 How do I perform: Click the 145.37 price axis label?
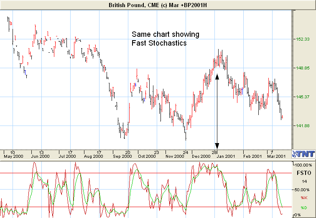pyautogui.click(x=302, y=97)
